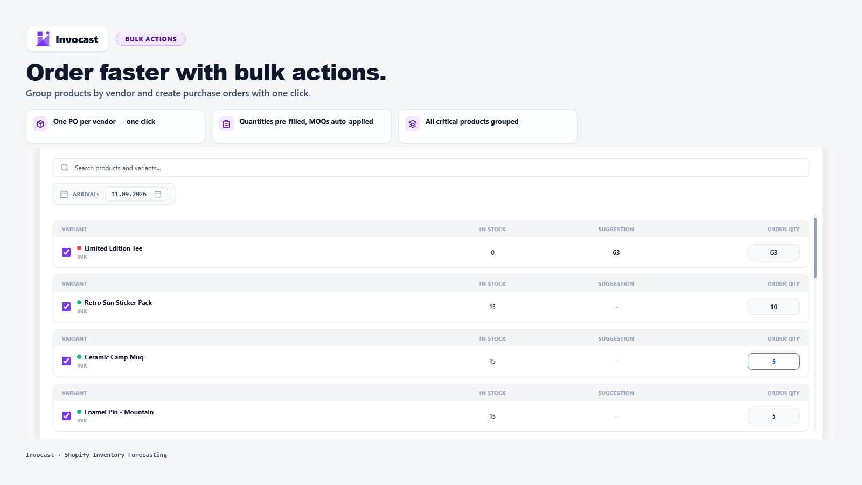Click the Enamel Pin - Mountain product name

tap(119, 412)
